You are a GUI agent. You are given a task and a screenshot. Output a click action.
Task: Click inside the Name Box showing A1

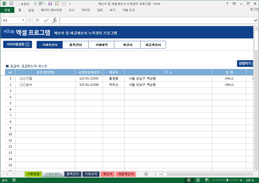pos(11,20)
